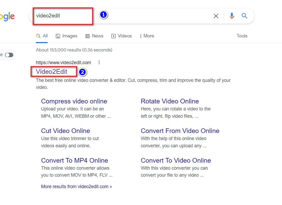
Task: Open the Cut Video Online link
Action: point(65,131)
